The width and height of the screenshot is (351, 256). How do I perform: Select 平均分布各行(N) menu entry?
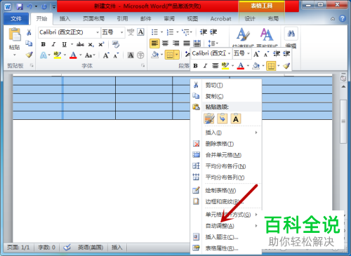(x=226, y=166)
